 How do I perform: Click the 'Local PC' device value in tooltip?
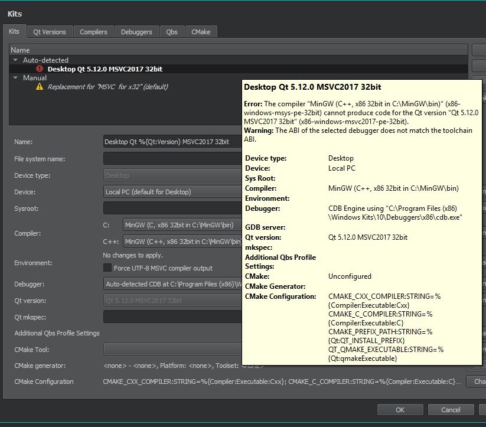coord(342,168)
